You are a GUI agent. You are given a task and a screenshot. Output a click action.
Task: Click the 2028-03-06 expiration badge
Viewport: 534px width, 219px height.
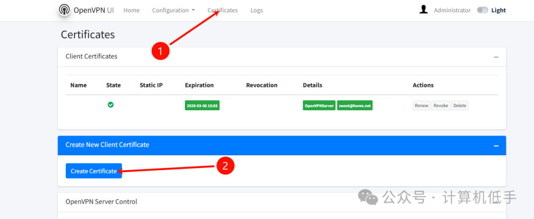[x=202, y=106]
